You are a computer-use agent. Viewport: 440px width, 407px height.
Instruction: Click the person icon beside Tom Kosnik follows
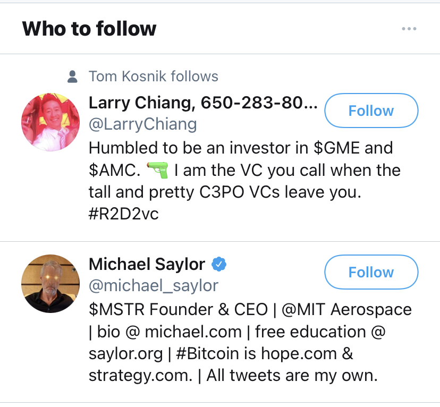[x=73, y=77]
